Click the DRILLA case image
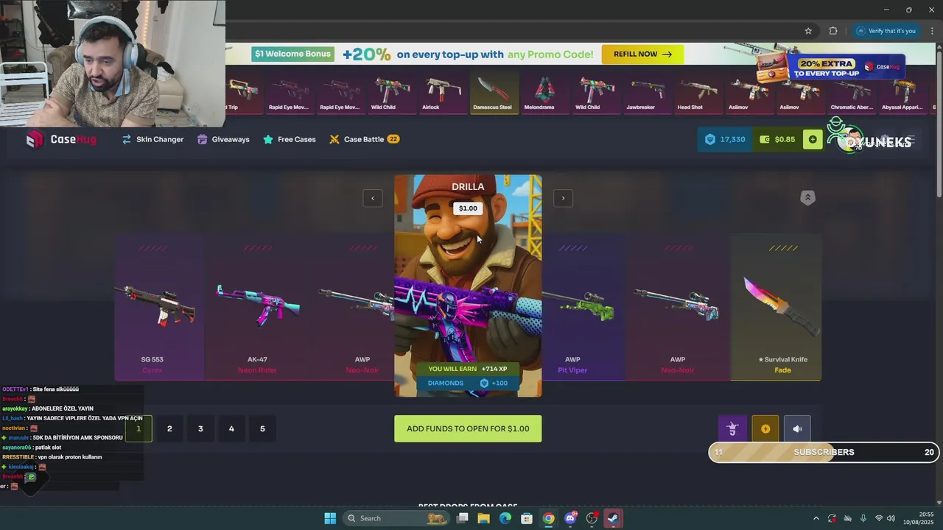 (468, 286)
